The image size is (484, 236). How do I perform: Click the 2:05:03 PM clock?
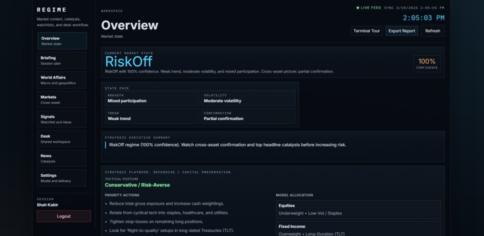[423, 18]
